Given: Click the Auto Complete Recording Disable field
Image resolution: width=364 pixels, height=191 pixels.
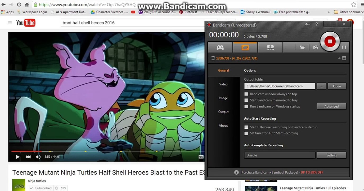Looking at the screenshot, I should coord(280,155).
